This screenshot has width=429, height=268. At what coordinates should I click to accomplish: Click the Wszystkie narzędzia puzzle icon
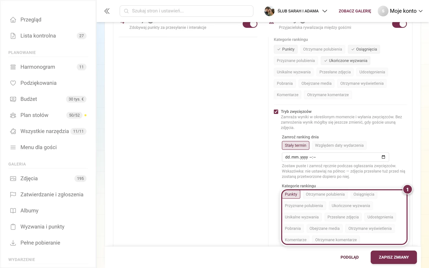tap(13, 131)
